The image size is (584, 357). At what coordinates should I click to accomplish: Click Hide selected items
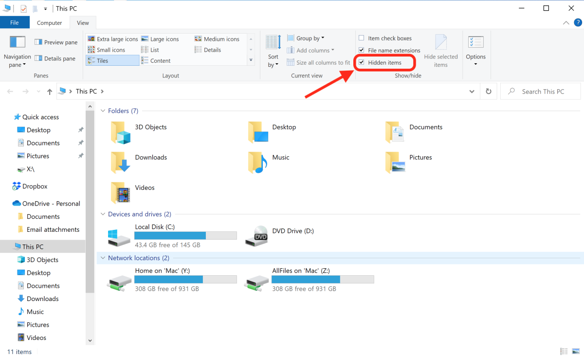[441, 51]
